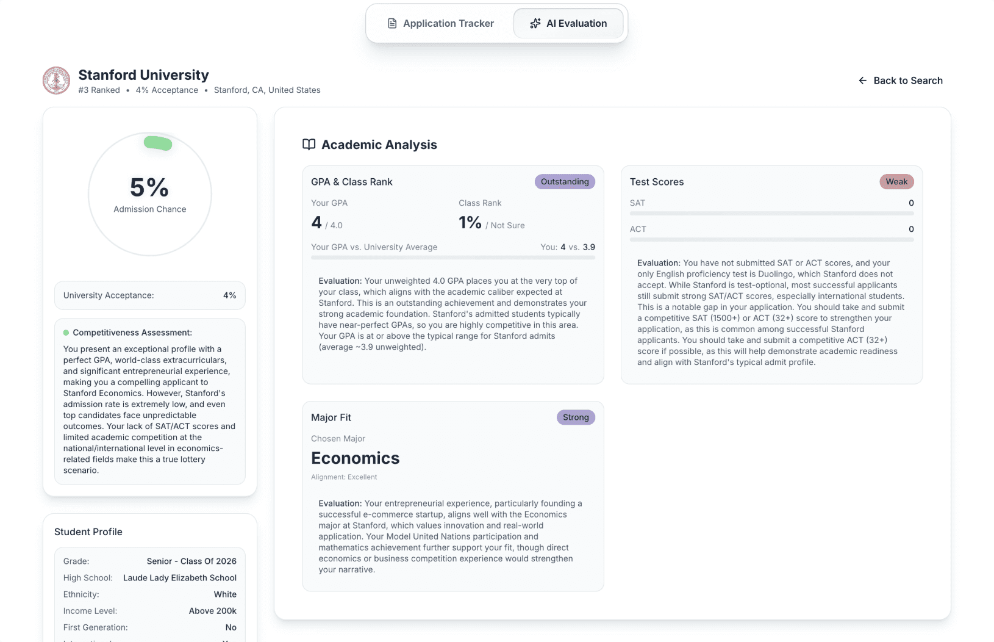Image resolution: width=994 pixels, height=642 pixels.
Task: Click 'Laude Lady Elizabeth School' value
Action: [180, 578]
